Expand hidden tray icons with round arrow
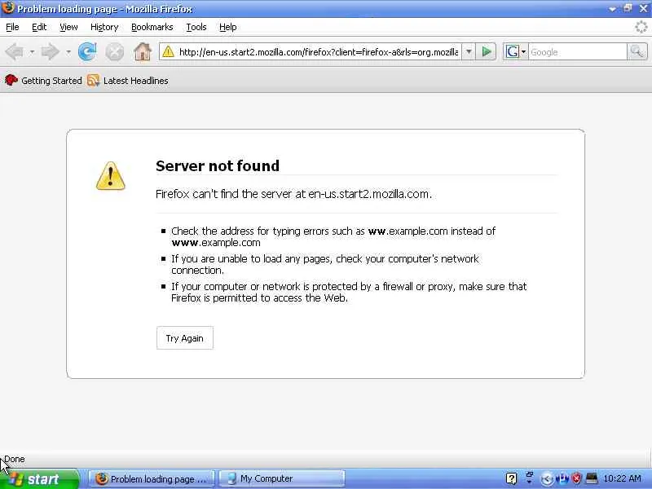652x489 pixels. [547, 479]
